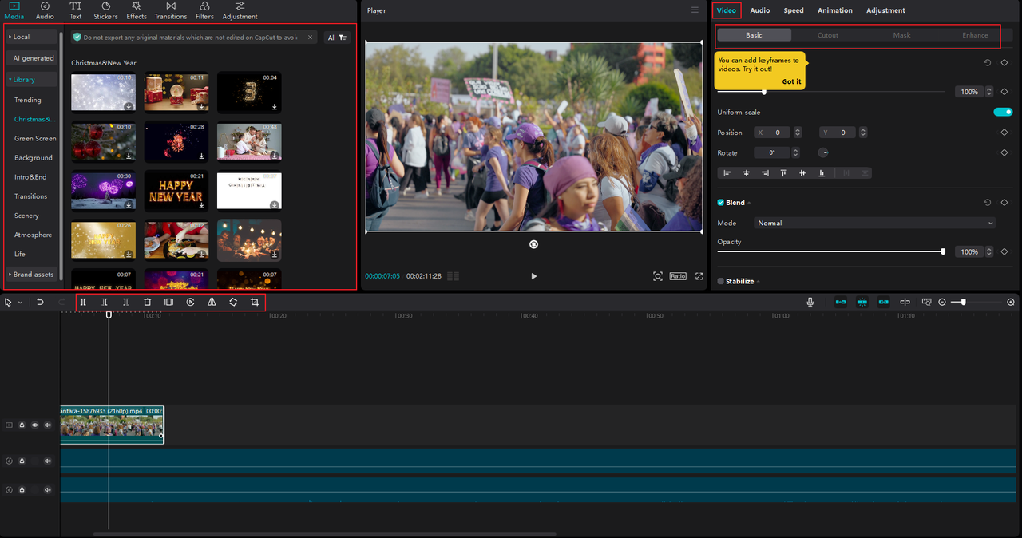Open the Cutout sub-tab
Screen dimensions: 1022x538
point(828,35)
